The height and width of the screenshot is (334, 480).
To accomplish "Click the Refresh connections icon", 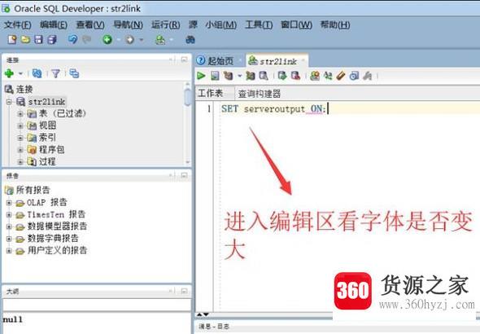I will [37, 73].
